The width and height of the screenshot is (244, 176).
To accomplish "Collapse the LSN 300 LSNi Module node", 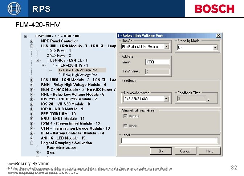I will pyautogui.click(x=32, y=46).
